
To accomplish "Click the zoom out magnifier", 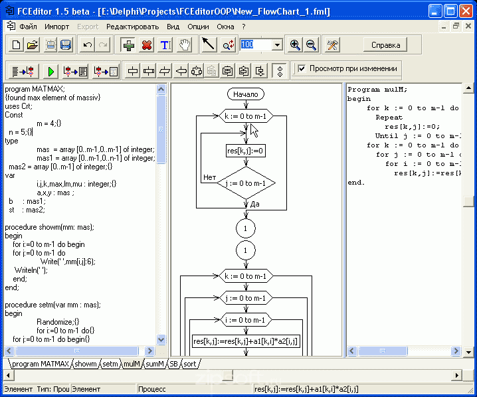I will click(311, 45).
